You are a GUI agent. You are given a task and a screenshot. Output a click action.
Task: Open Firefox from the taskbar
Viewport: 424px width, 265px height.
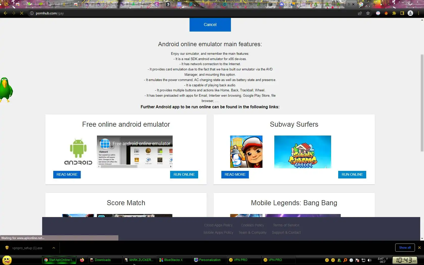(x=82, y=260)
